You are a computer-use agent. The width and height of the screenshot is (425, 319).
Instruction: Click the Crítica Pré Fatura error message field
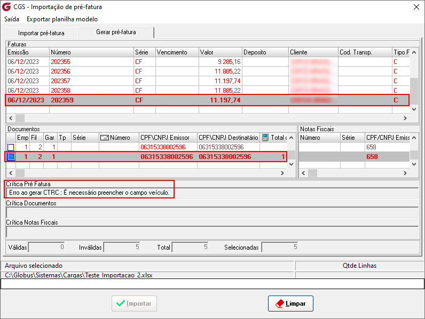tap(212, 193)
